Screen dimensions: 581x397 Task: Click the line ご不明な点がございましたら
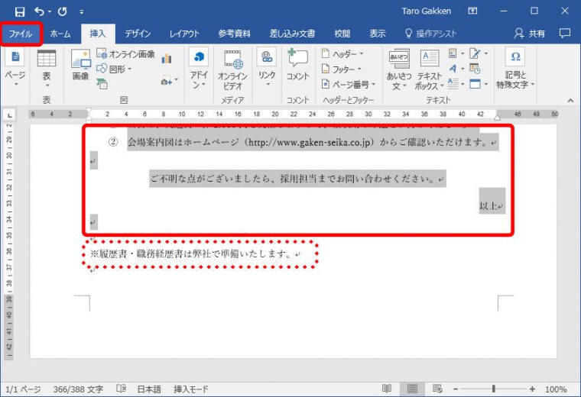click(297, 179)
